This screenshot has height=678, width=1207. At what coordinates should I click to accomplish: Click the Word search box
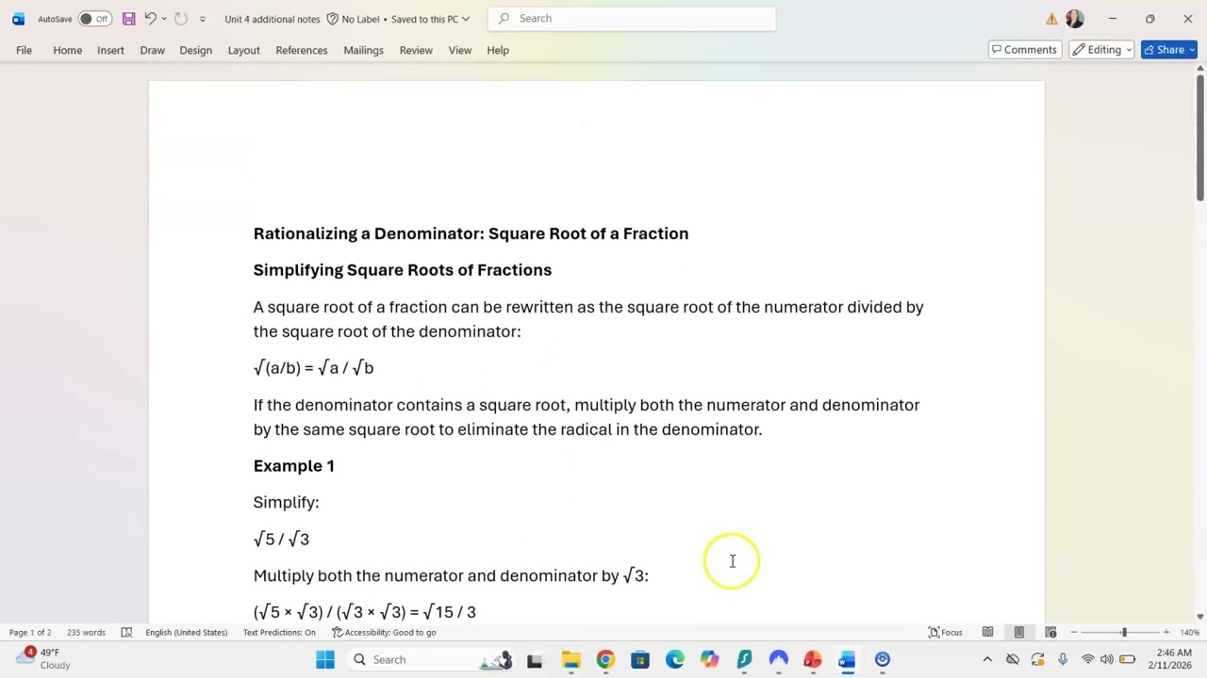[632, 18]
